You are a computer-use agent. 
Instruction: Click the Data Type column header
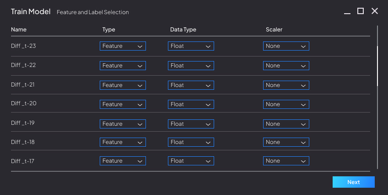click(x=183, y=30)
